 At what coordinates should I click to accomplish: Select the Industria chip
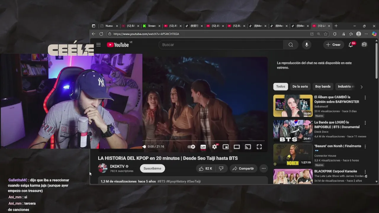(x=346, y=87)
